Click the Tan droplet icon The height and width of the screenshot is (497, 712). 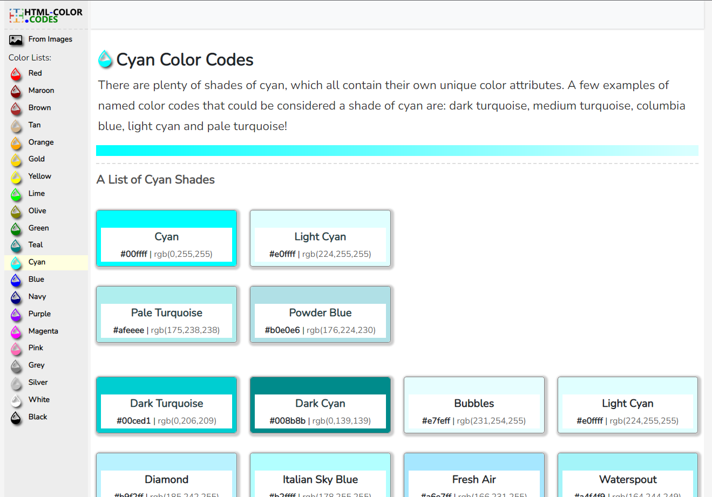click(16, 126)
